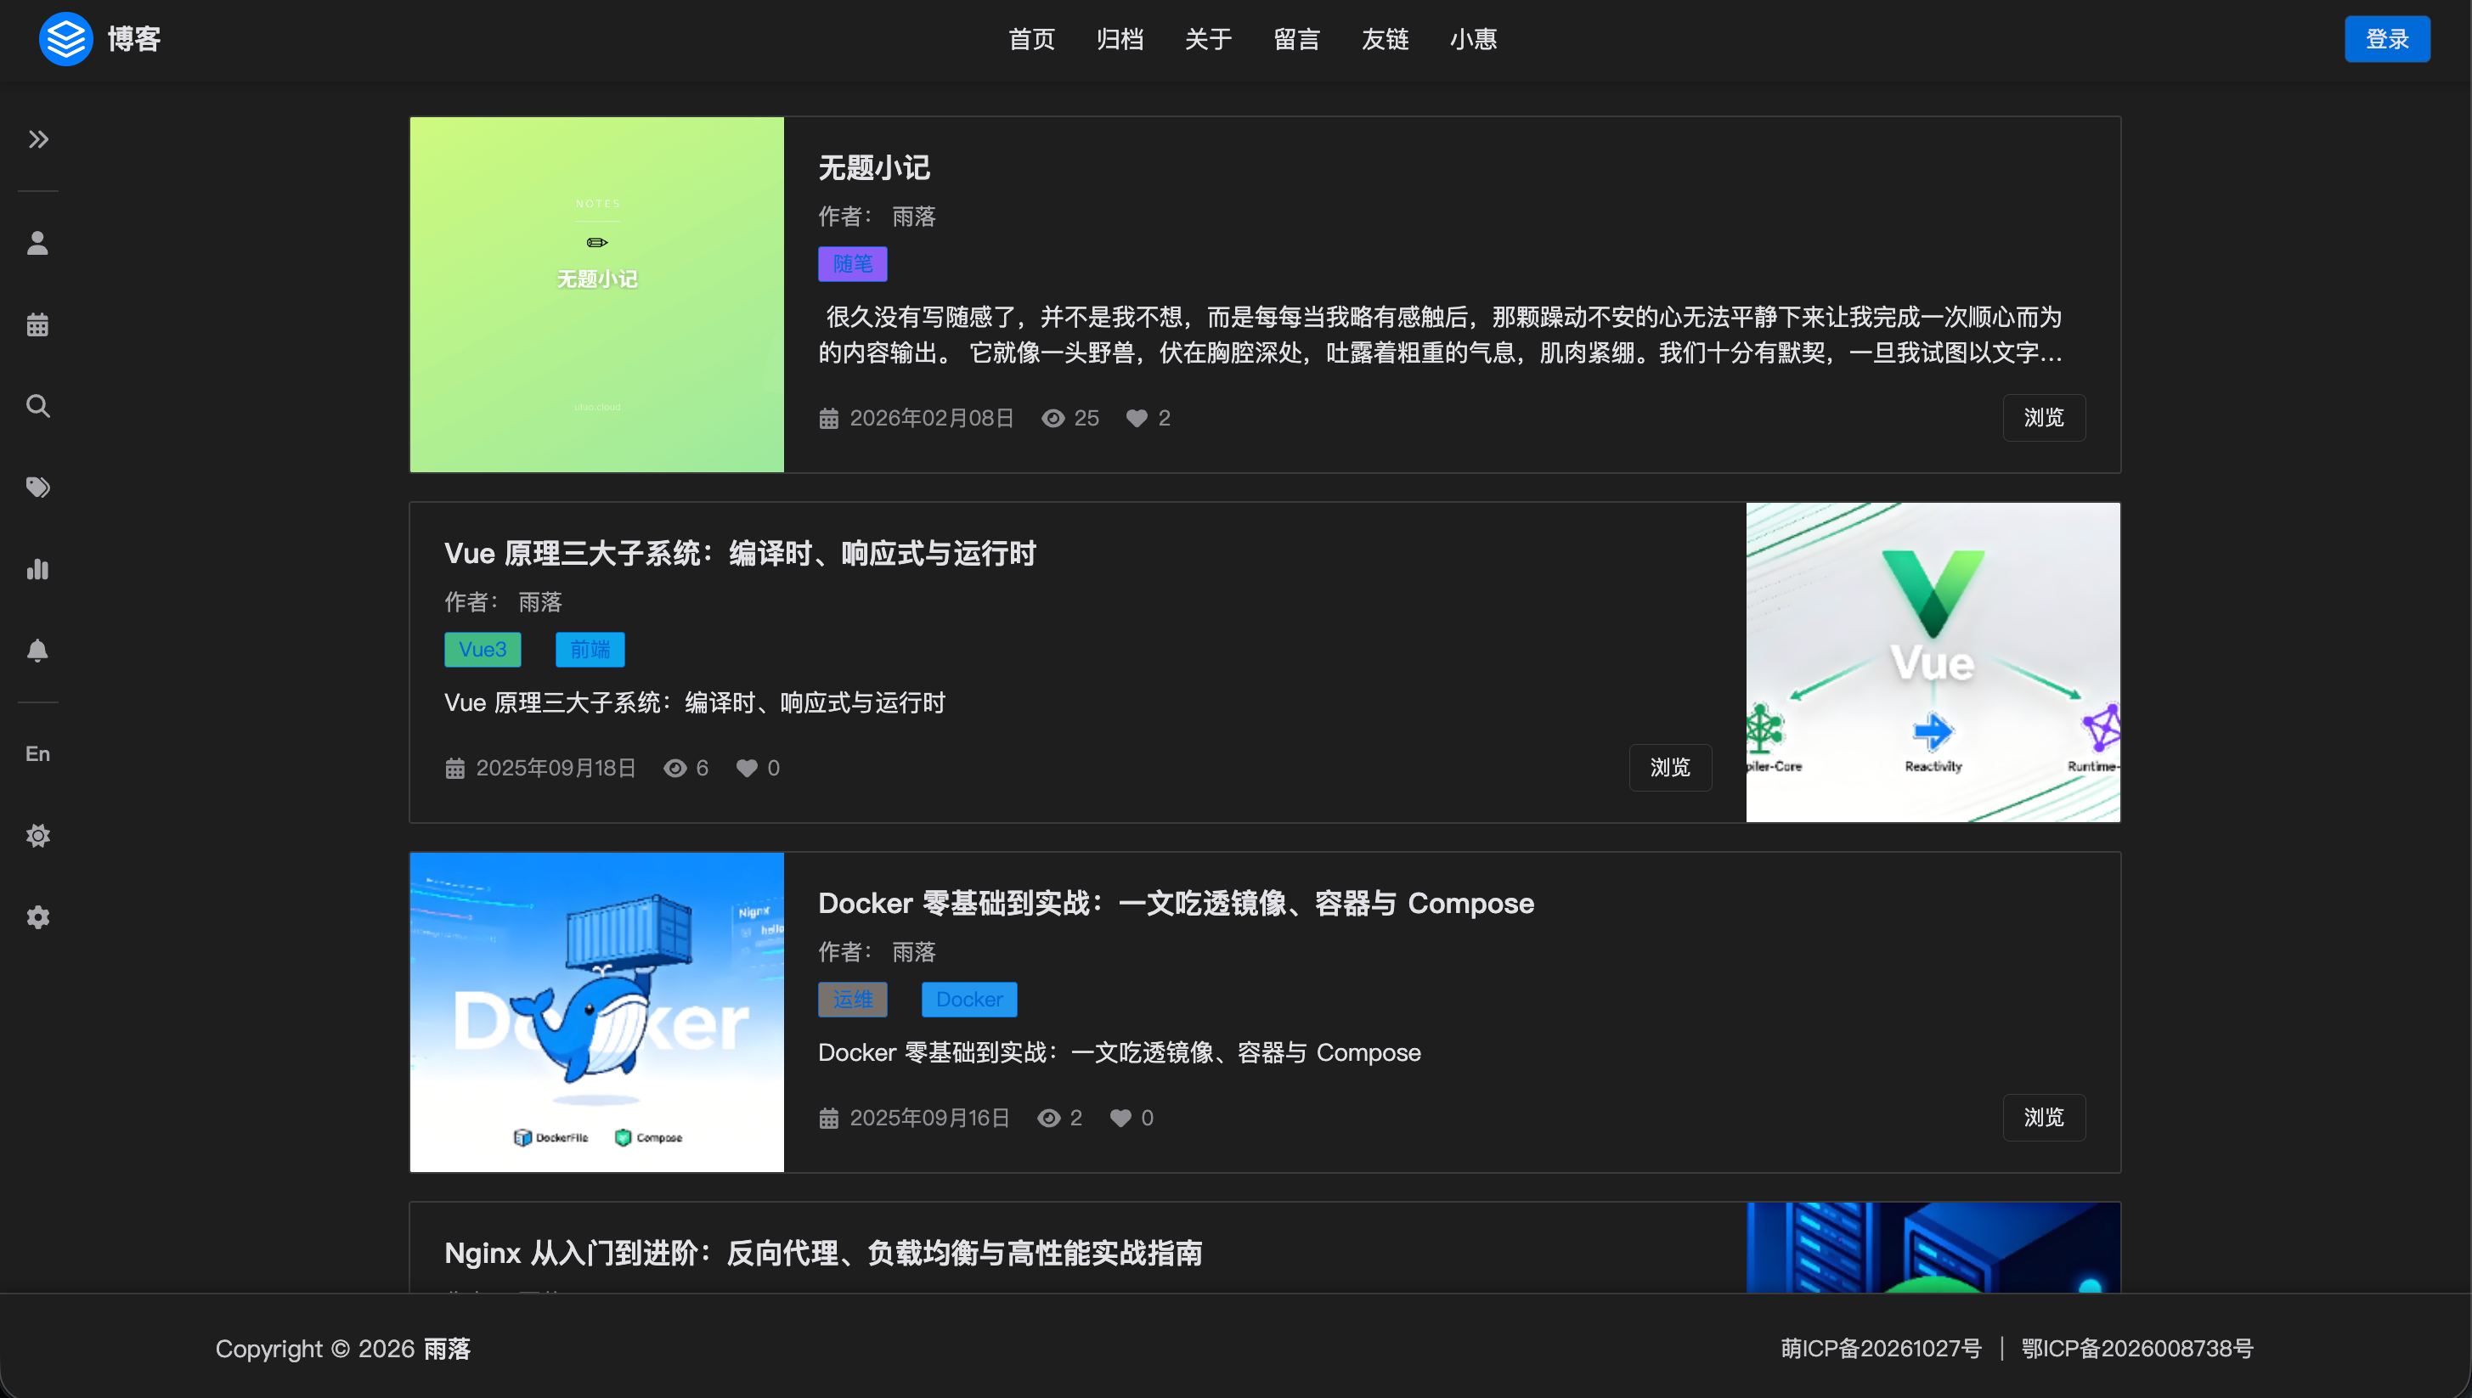Open notifications via the bell icon
Image resolution: width=2472 pixels, height=1398 pixels.
click(38, 651)
